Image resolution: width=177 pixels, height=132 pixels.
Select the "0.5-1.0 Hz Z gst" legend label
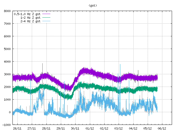coord(27,13)
